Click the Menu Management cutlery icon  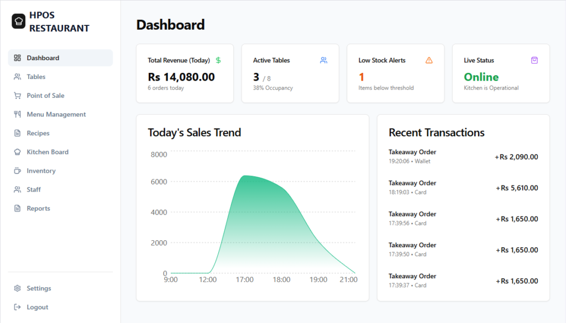click(17, 114)
